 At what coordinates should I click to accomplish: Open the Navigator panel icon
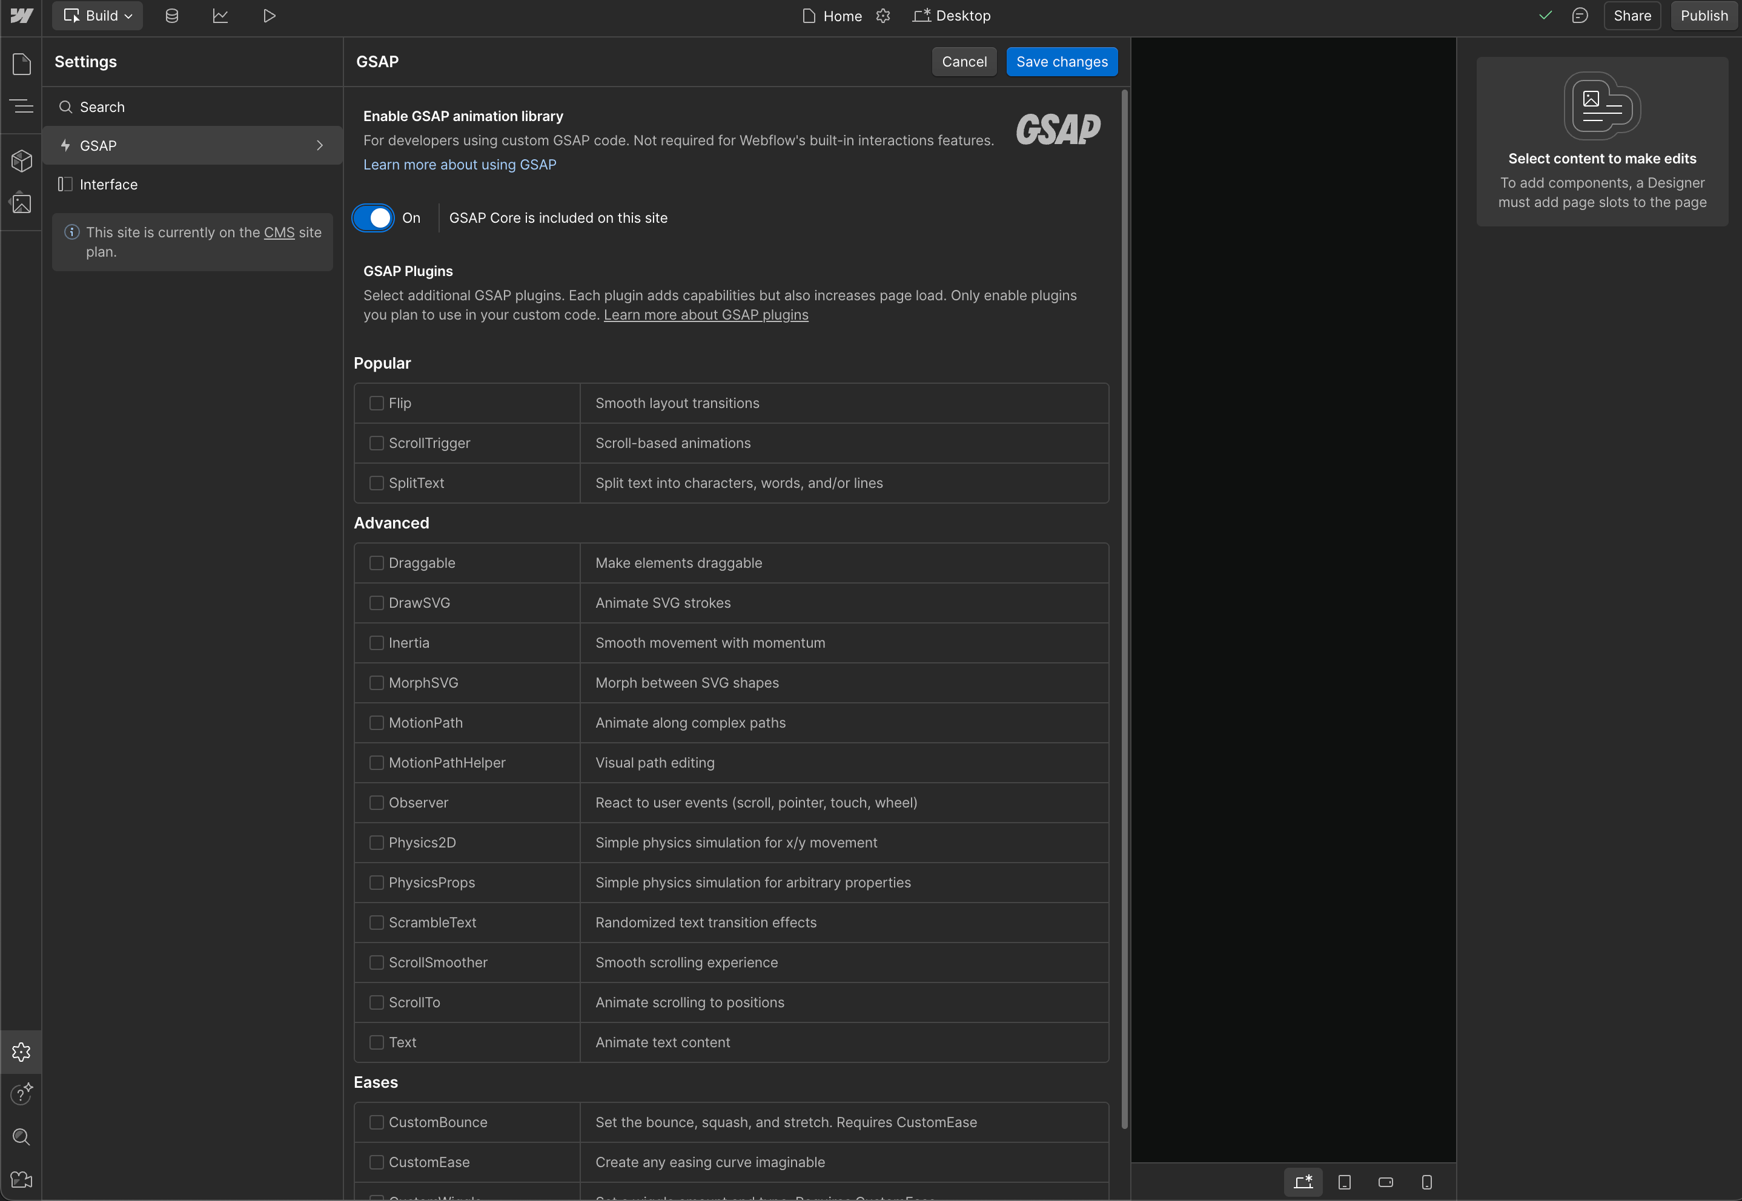click(x=22, y=106)
